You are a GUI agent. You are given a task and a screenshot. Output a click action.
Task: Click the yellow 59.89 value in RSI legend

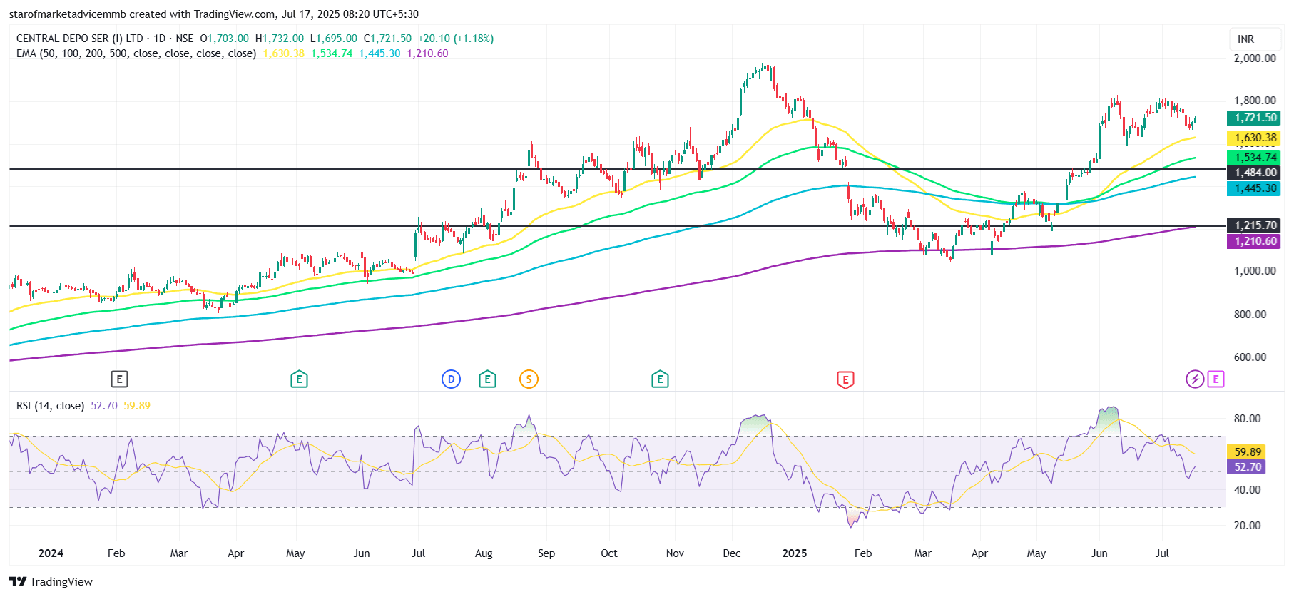(x=137, y=406)
